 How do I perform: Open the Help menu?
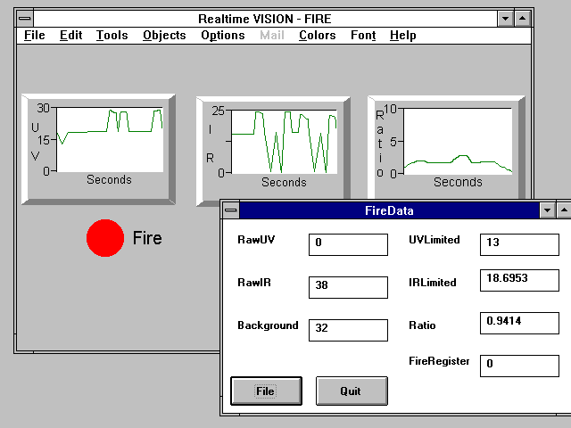click(402, 36)
